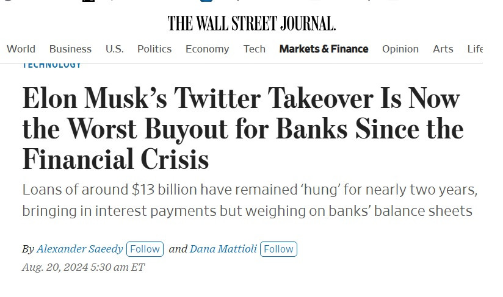Open the Tech section
The width and height of the screenshot is (503, 297).
pyautogui.click(x=254, y=49)
